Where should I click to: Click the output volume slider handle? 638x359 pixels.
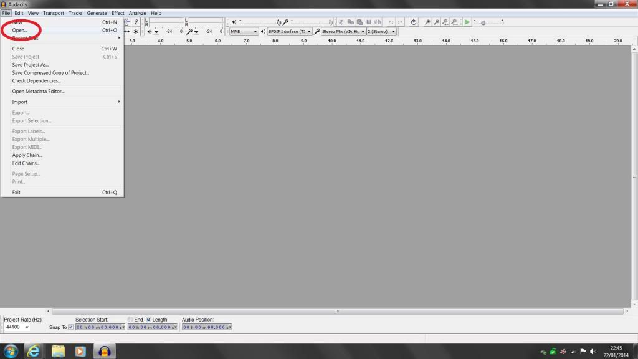[279, 22]
